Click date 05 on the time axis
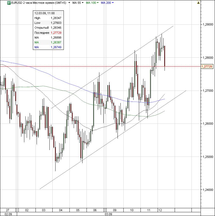The width and height of the screenshot is (215, 216). (x=78, y=210)
